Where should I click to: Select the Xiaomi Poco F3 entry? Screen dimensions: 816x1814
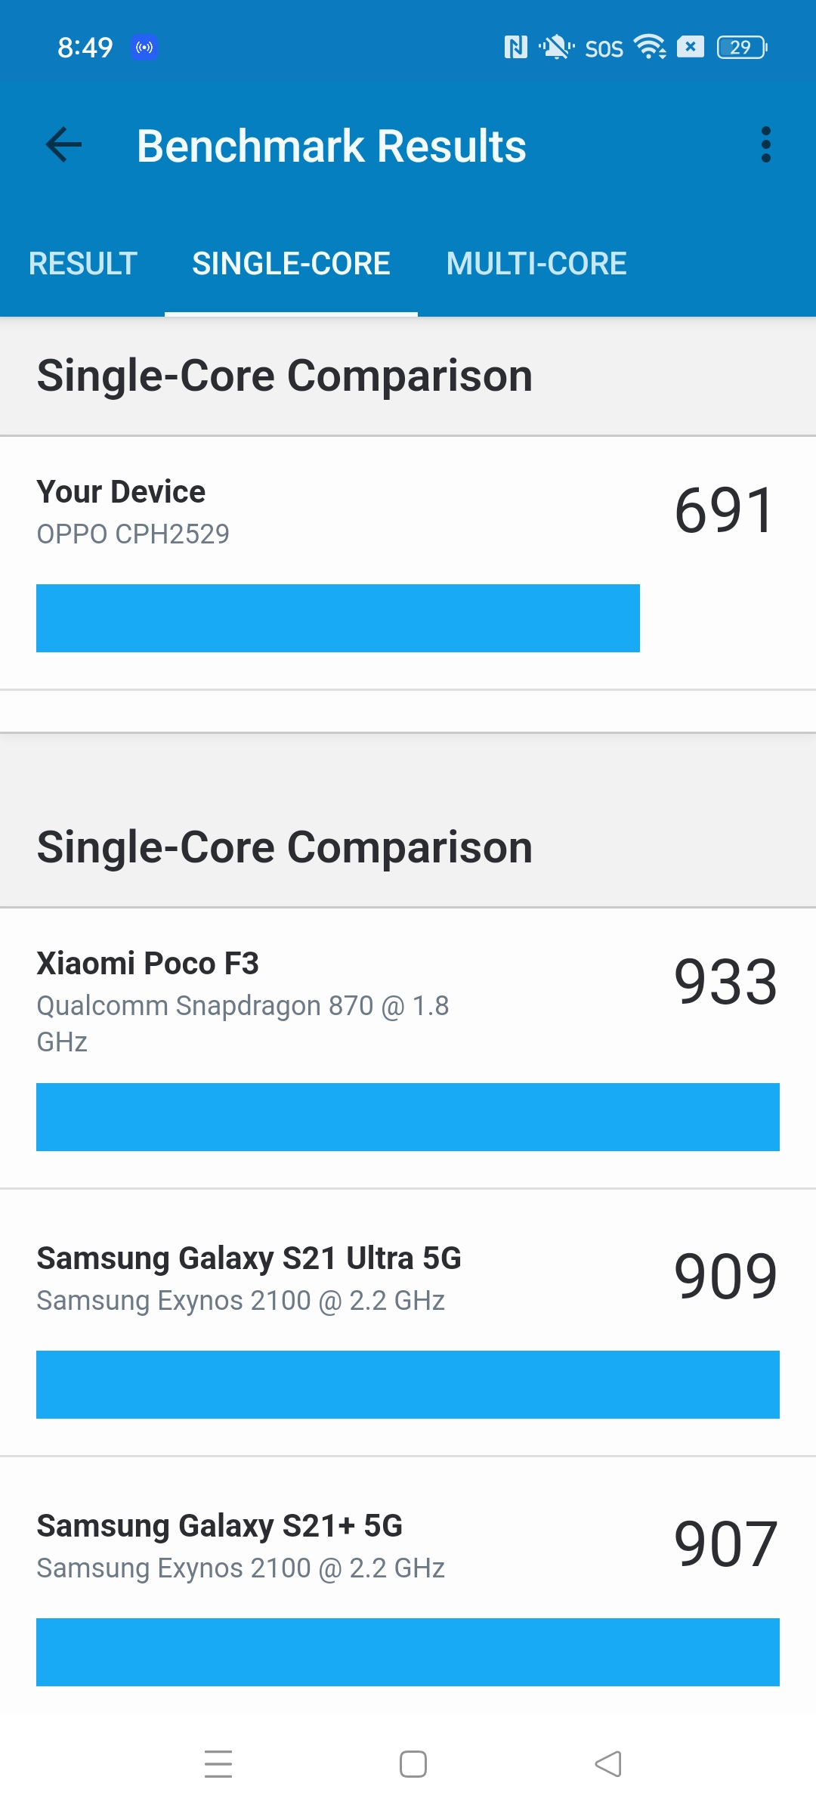408,1048
